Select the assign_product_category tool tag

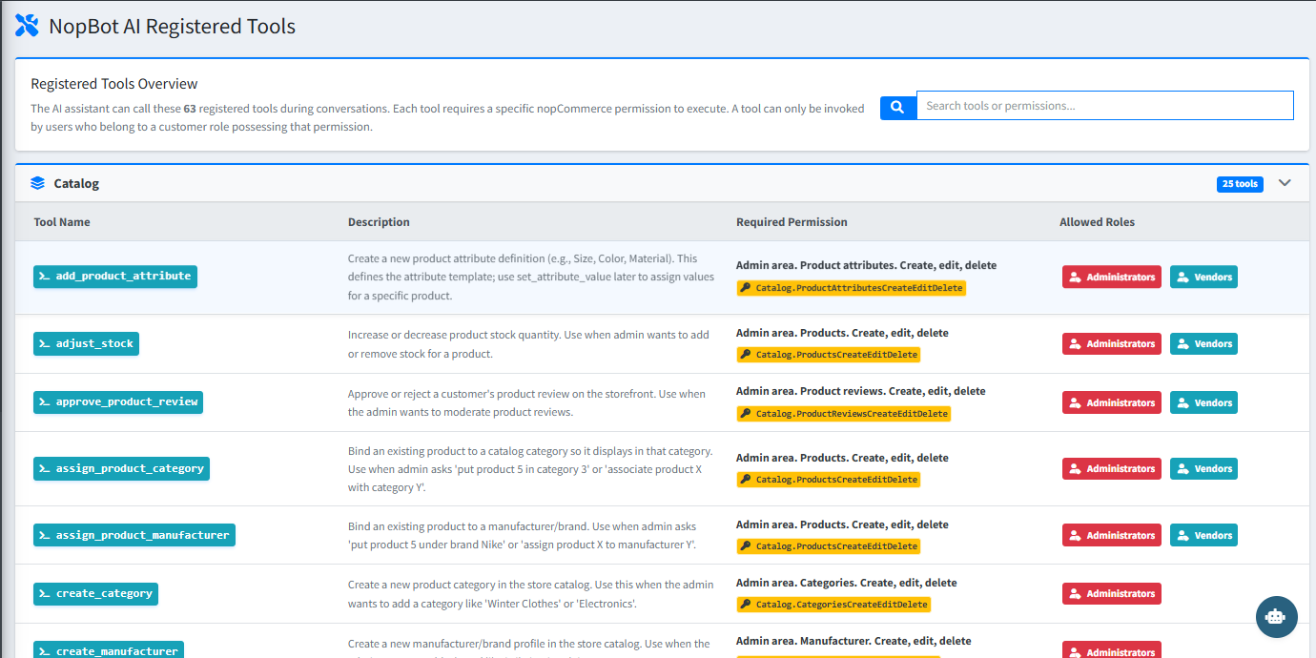tap(121, 468)
